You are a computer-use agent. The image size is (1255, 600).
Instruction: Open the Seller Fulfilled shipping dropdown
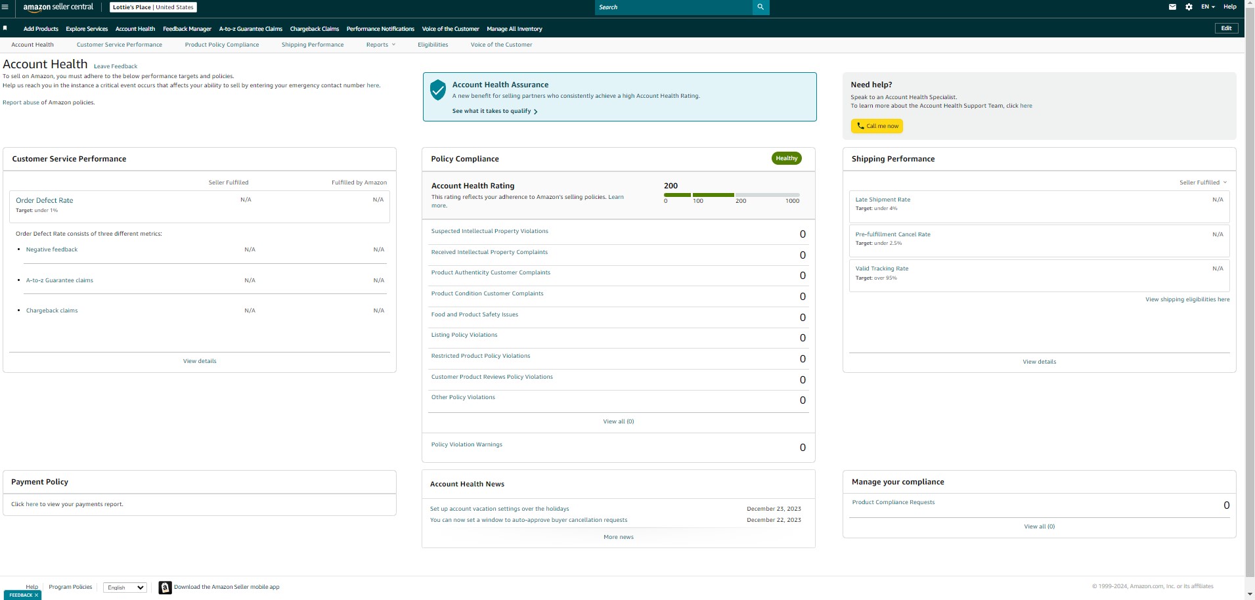(x=1203, y=182)
